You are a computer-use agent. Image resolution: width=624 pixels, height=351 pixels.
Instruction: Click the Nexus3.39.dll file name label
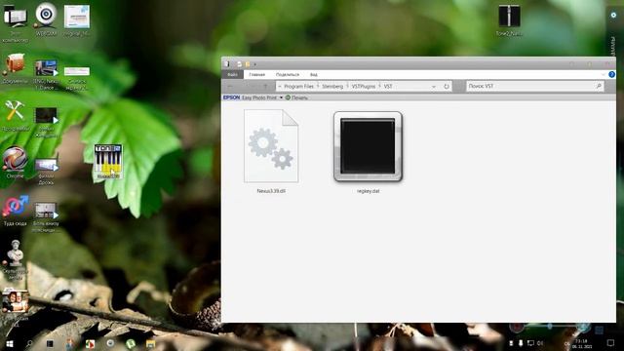tap(271, 191)
